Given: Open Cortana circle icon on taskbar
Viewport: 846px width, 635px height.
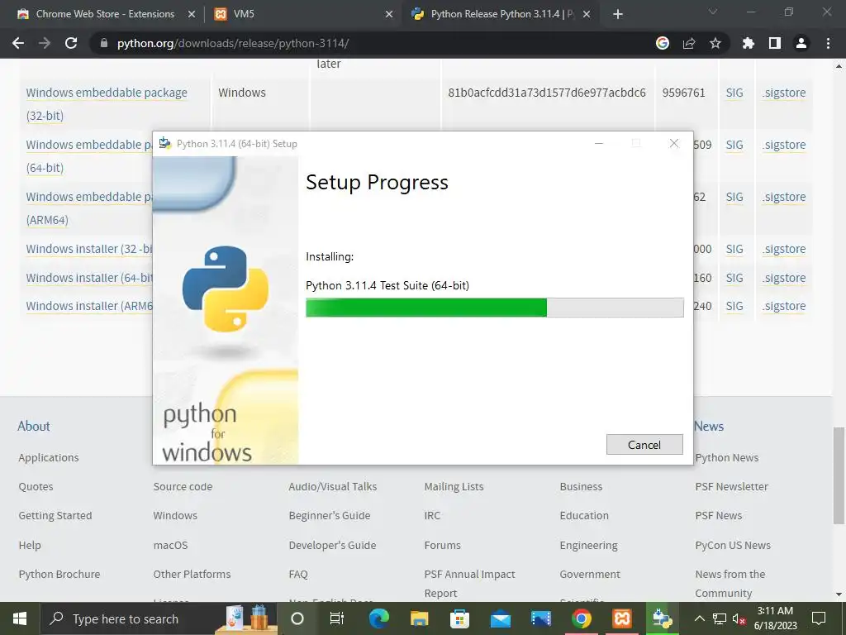Looking at the screenshot, I should (297, 618).
